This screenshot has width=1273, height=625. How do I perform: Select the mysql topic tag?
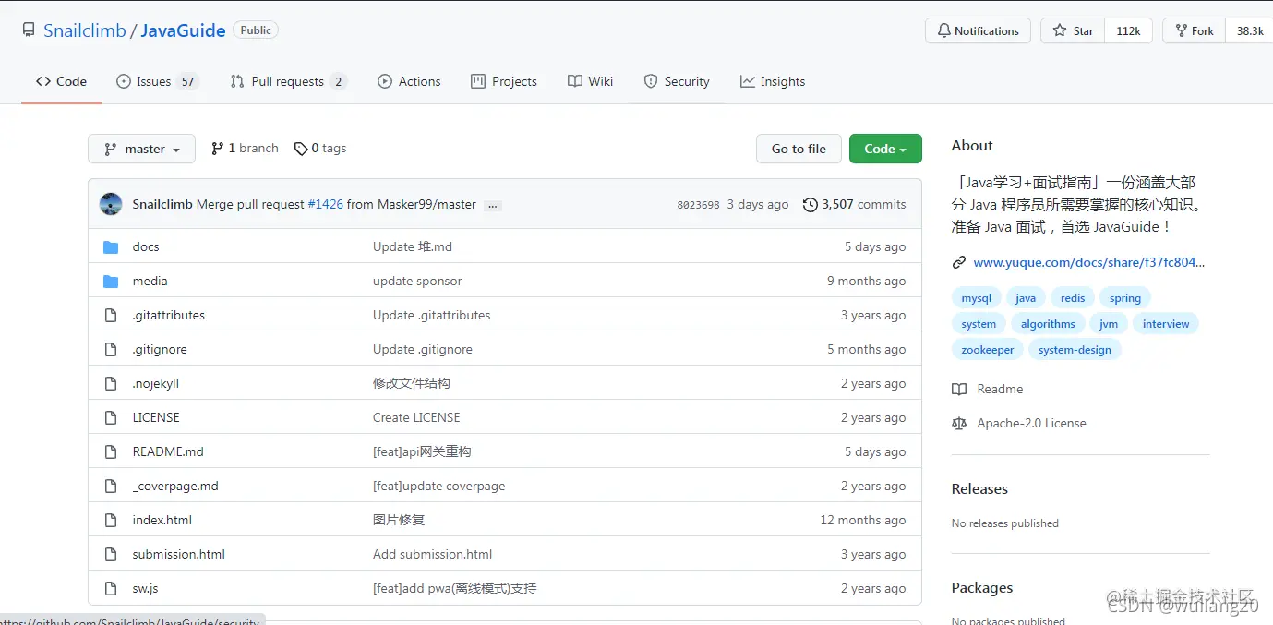976,298
